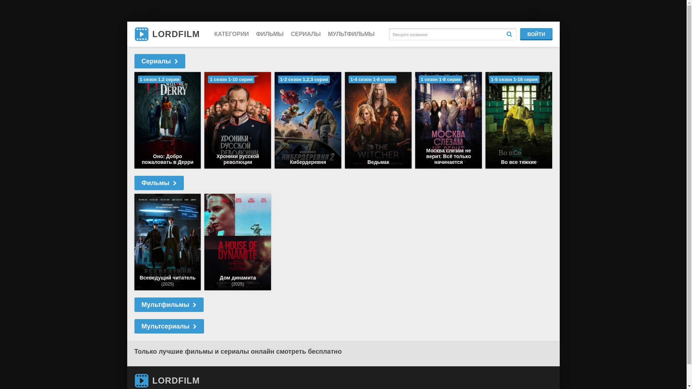Open the Сериалы menu item
692x389 pixels.
pos(306,34)
